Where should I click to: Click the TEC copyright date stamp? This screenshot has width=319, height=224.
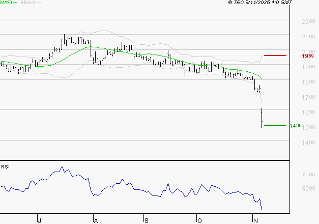coord(260,2)
